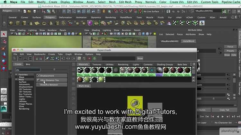Collapse the Maya tree node in Create panel
This screenshot has width=241, height=135.
click(16, 80)
